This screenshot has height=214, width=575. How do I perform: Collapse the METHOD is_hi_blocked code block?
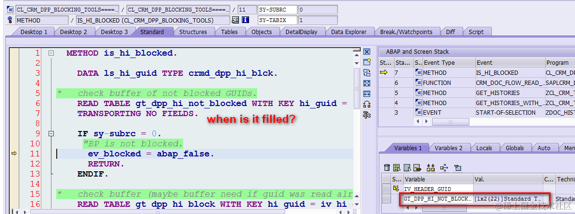click(51, 53)
